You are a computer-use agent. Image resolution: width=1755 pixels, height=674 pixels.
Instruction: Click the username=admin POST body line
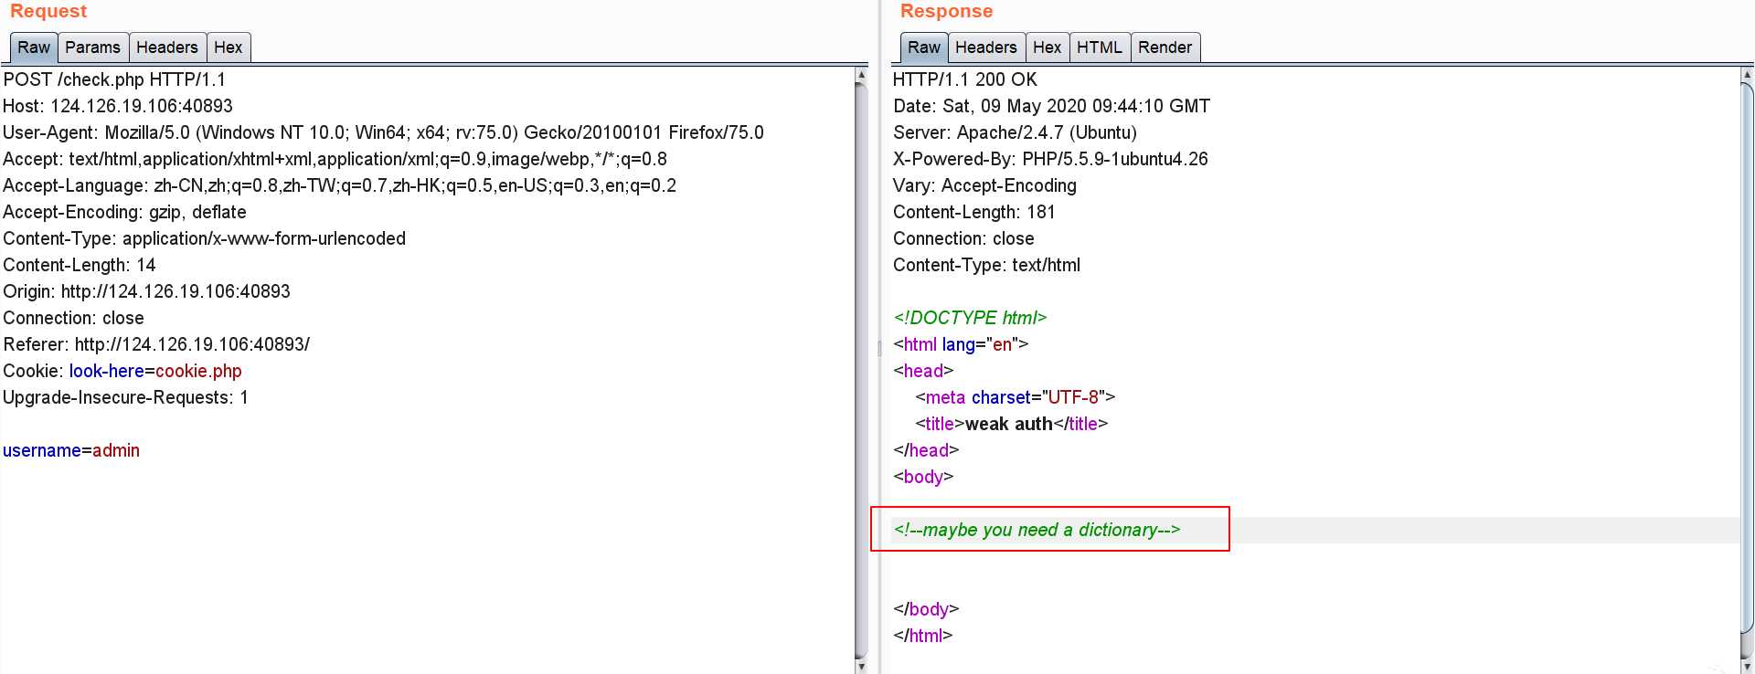point(71,450)
